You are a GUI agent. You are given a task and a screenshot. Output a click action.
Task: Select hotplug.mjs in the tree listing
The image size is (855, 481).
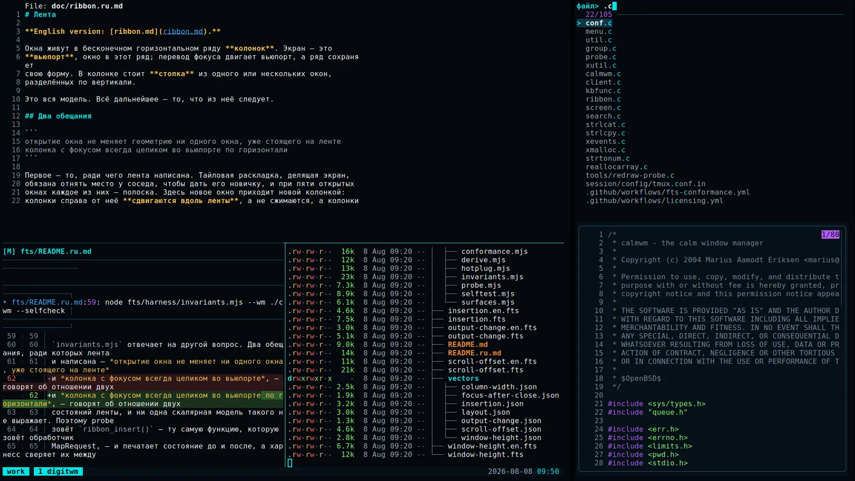click(x=486, y=269)
